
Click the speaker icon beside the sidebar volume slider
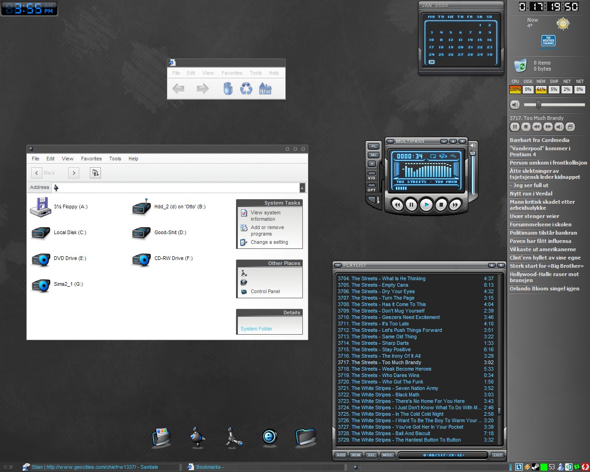pos(515,105)
